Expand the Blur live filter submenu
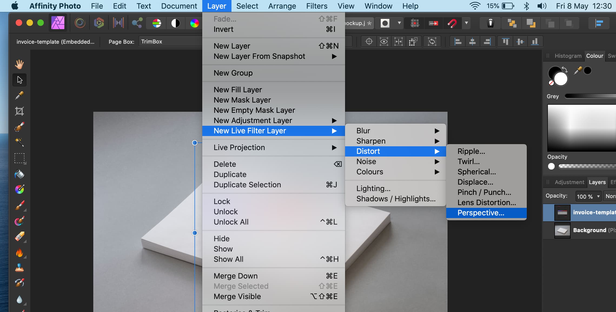 pos(395,131)
